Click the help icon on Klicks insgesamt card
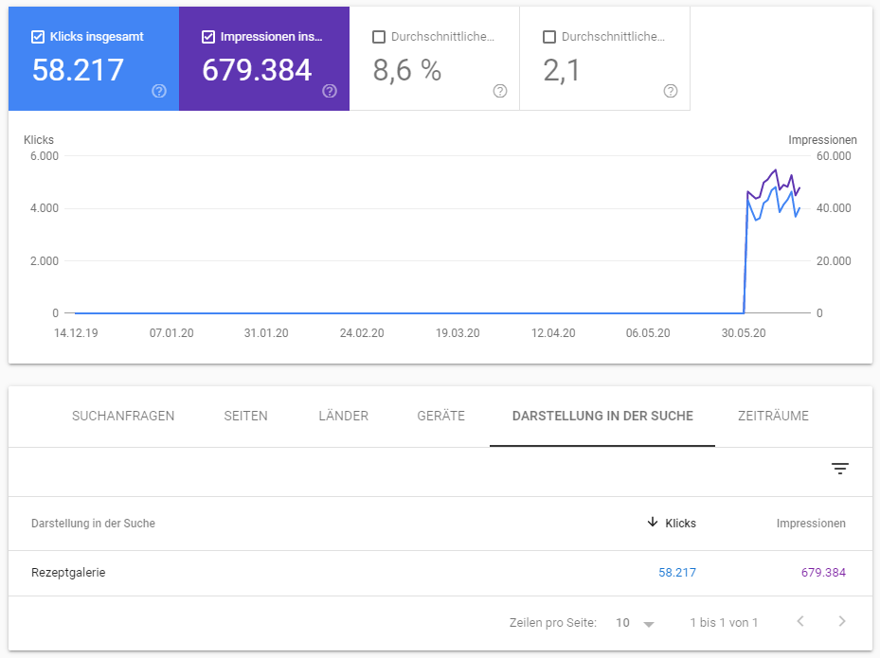 [x=159, y=92]
